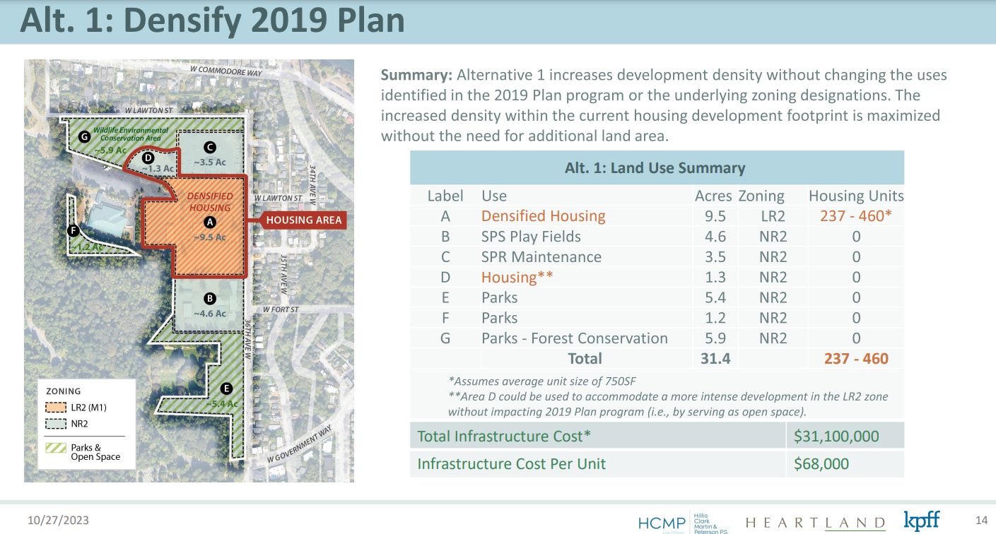The width and height of the screenshot is (996, 534).
Task: Select the Alt. 1: Land Use Summary header
Action: tap(655, 168)
